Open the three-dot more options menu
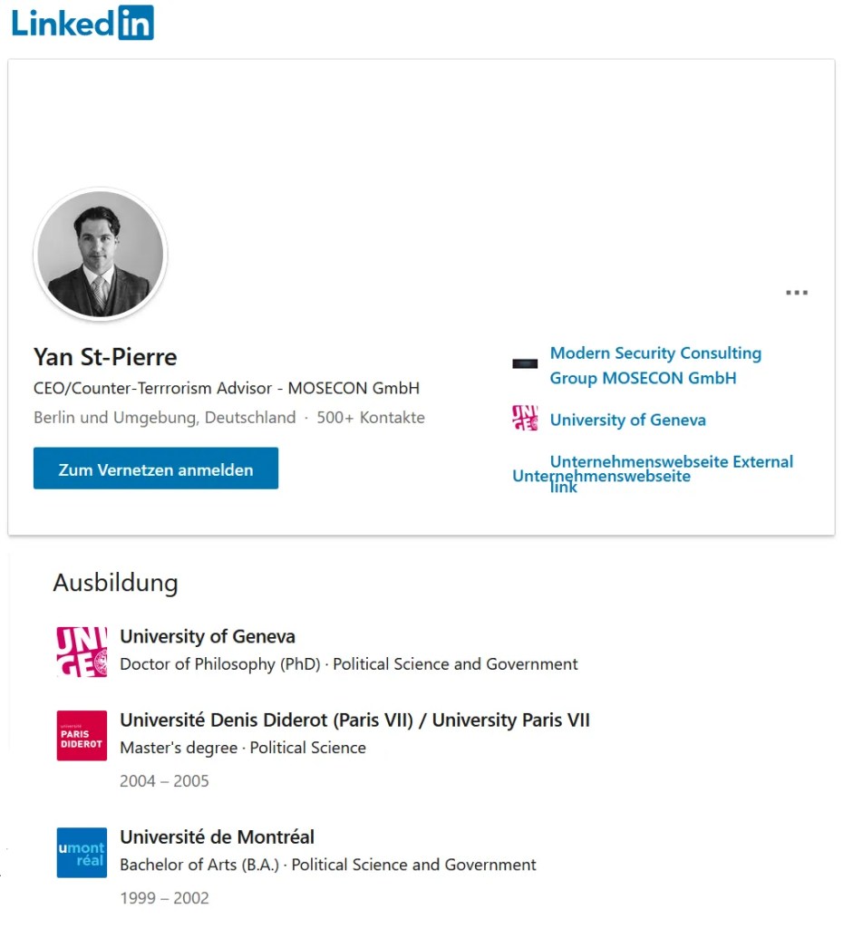 [796, 293]
